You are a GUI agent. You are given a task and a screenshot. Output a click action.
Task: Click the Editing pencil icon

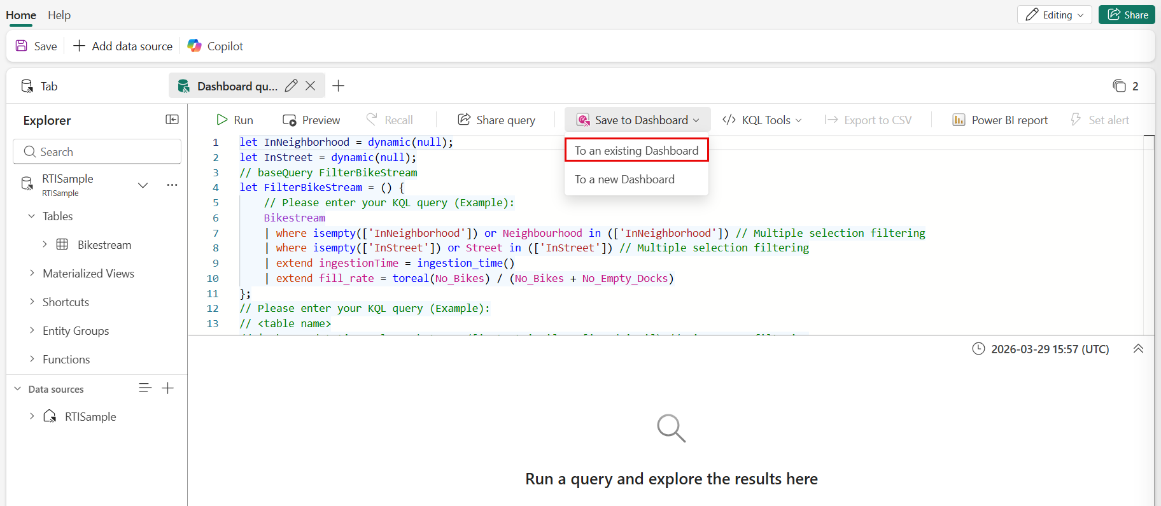1032,15
